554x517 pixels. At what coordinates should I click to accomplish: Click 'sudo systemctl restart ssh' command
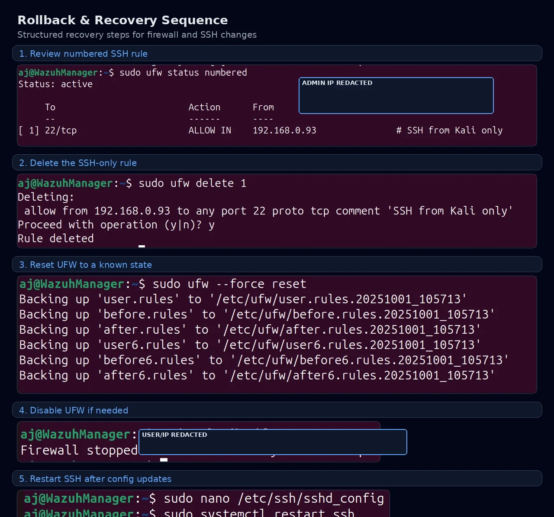pos(259,513)
